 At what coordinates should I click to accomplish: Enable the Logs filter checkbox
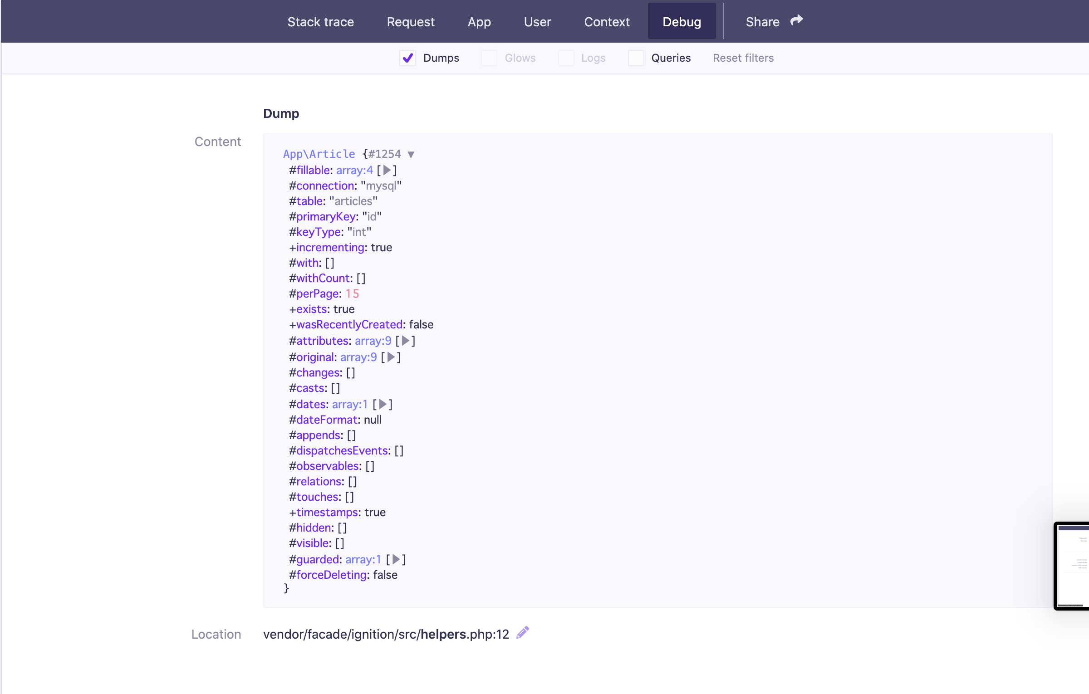(x=566, y=58)
